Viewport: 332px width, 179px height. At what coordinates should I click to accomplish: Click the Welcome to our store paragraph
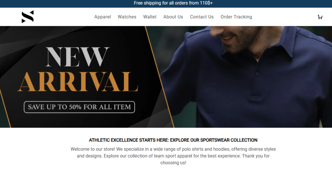coord(173,156)
